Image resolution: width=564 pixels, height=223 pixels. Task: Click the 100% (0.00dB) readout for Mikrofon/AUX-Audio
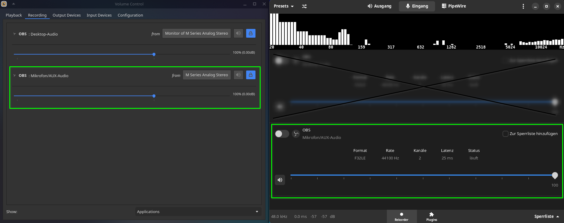tap(244, 94)
